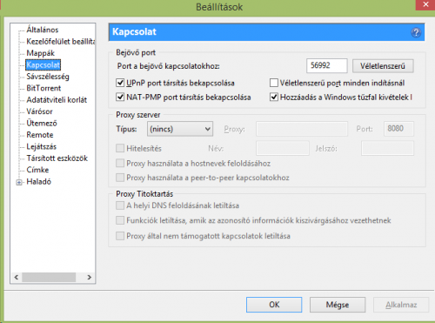Viewport: 435px width, 323px height.
Task: Click the tree panel scroll left arrow
Action: (17, 277)
